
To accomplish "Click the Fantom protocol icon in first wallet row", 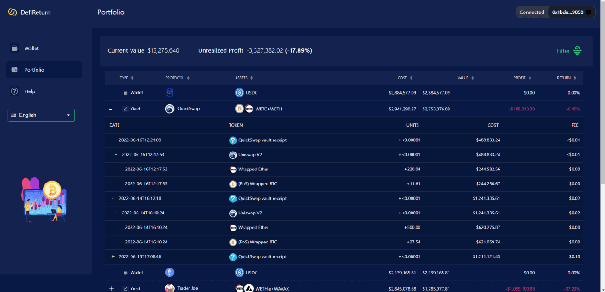I will (x=169, y=92).
